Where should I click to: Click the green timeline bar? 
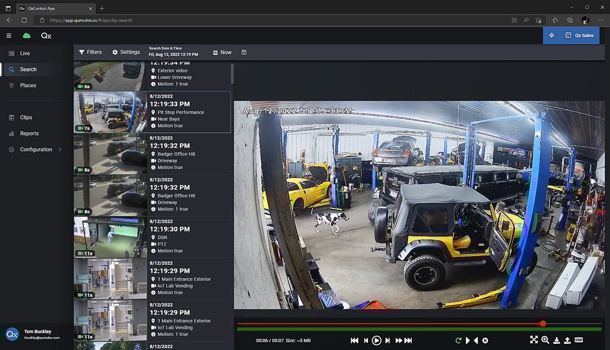pos(419,329)
